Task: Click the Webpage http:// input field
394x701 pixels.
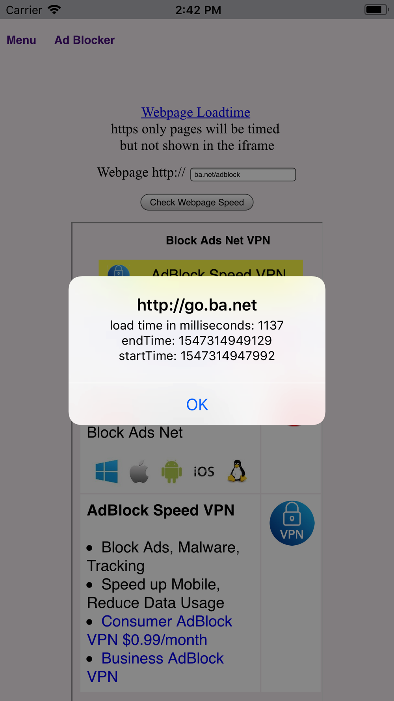Action: (x=243, y=175)
